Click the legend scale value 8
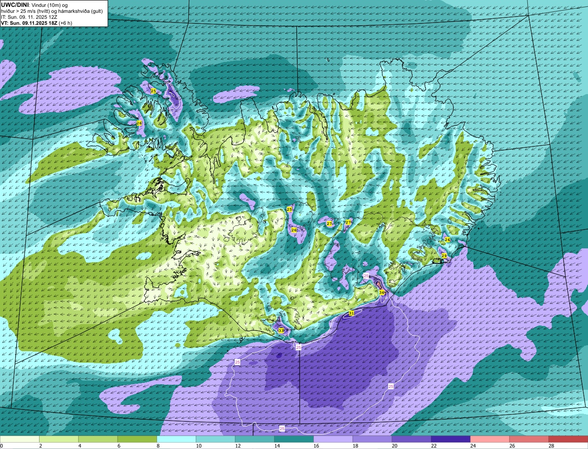 158,446
